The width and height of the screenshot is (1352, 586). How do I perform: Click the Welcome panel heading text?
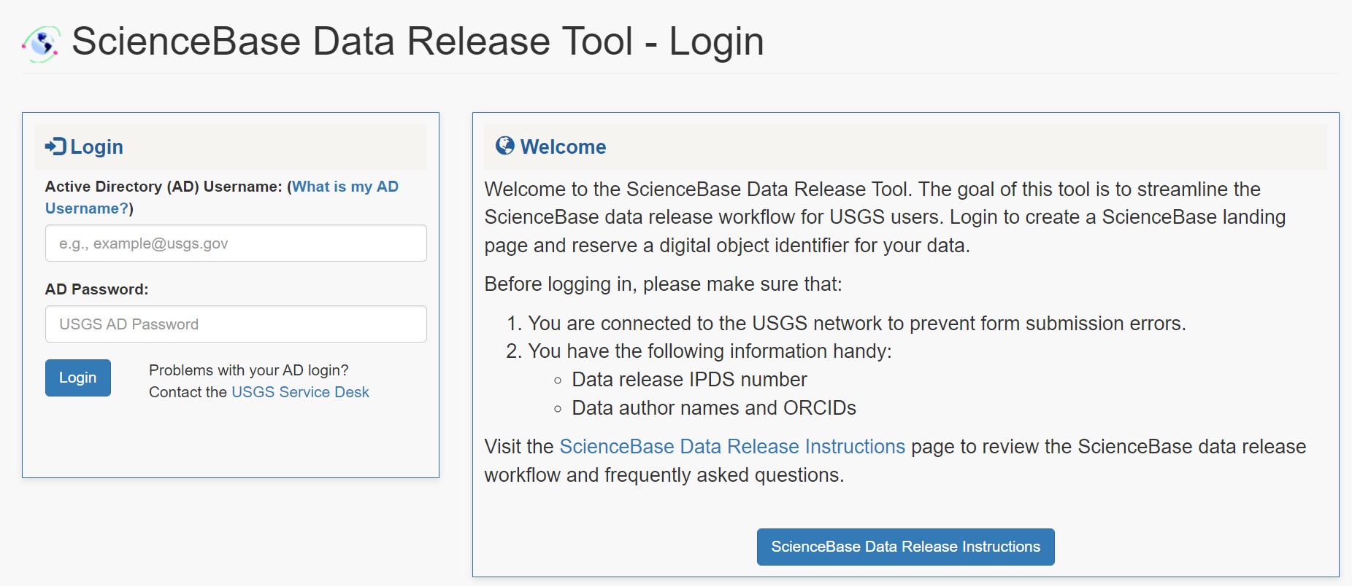(x=563, y=146)
